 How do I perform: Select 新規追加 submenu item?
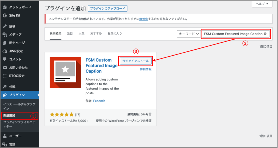[20, 115]
